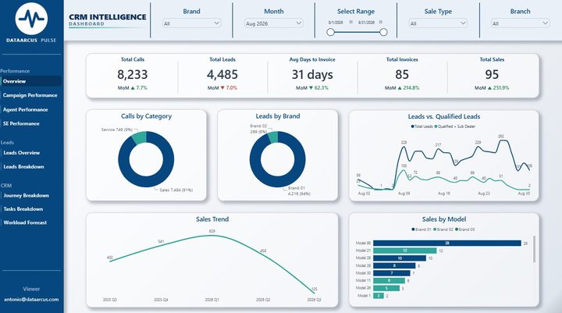This screenshot has height=313, width=562.
Task: Click the teal Brand 02 segment in Leads by Brand donut
Action: point(273,137)
